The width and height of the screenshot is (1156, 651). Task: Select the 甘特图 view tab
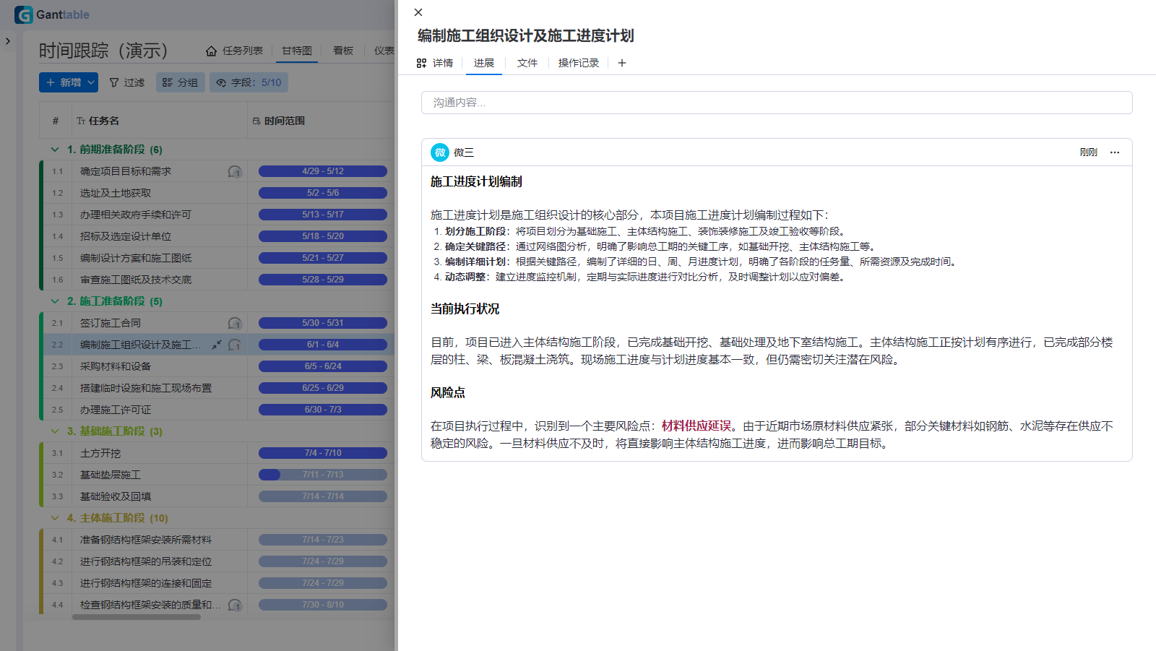pos(297,51)
